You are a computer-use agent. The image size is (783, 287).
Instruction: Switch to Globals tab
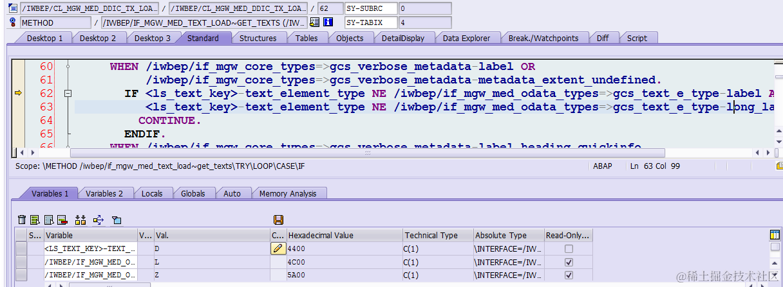[193, 193]
